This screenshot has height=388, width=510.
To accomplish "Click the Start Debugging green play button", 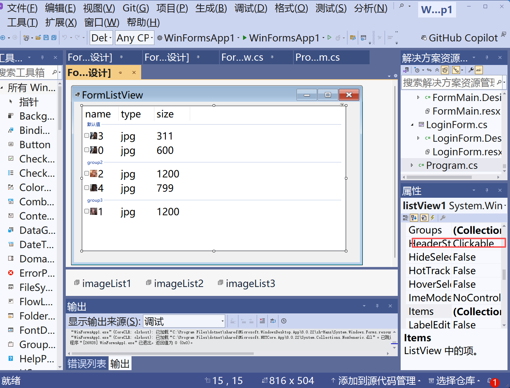I will (244, 37).
